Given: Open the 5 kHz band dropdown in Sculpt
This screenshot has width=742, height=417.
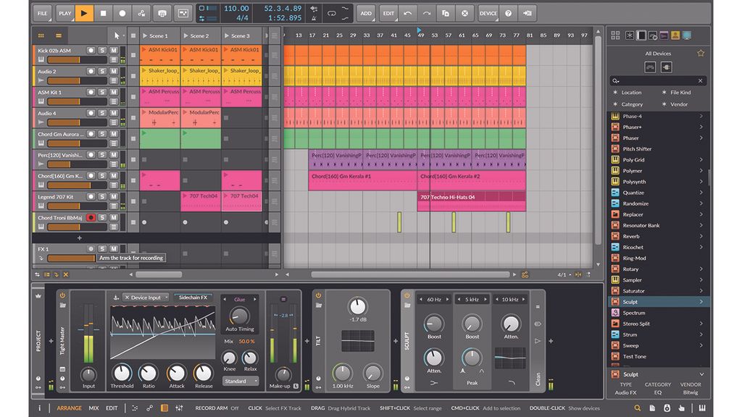Looking at the screenshot, I should click(x=473, y=299).
